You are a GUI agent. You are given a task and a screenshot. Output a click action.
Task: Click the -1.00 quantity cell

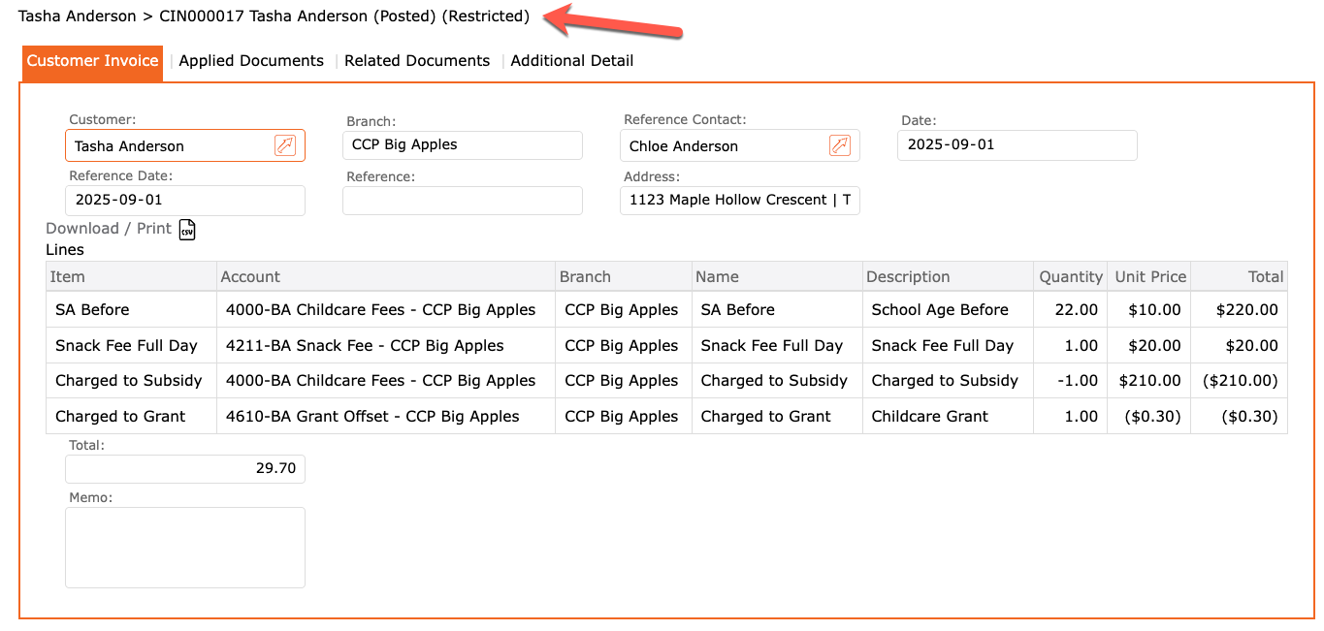(x=1071, y=381)
